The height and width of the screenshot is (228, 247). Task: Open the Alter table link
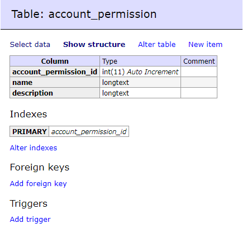(x=156, y=45)
